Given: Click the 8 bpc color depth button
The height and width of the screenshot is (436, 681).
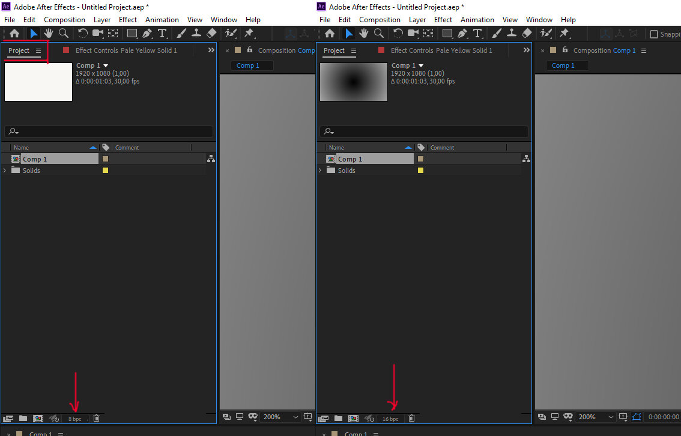Looking at the screenshot, I should pyautogui.click(x=74, y=419).
